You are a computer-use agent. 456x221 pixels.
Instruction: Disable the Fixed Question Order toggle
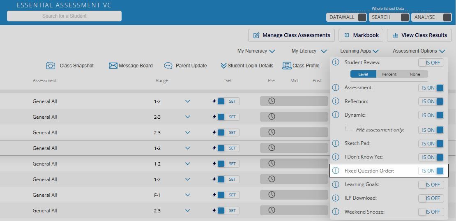[x=431, y=171]
